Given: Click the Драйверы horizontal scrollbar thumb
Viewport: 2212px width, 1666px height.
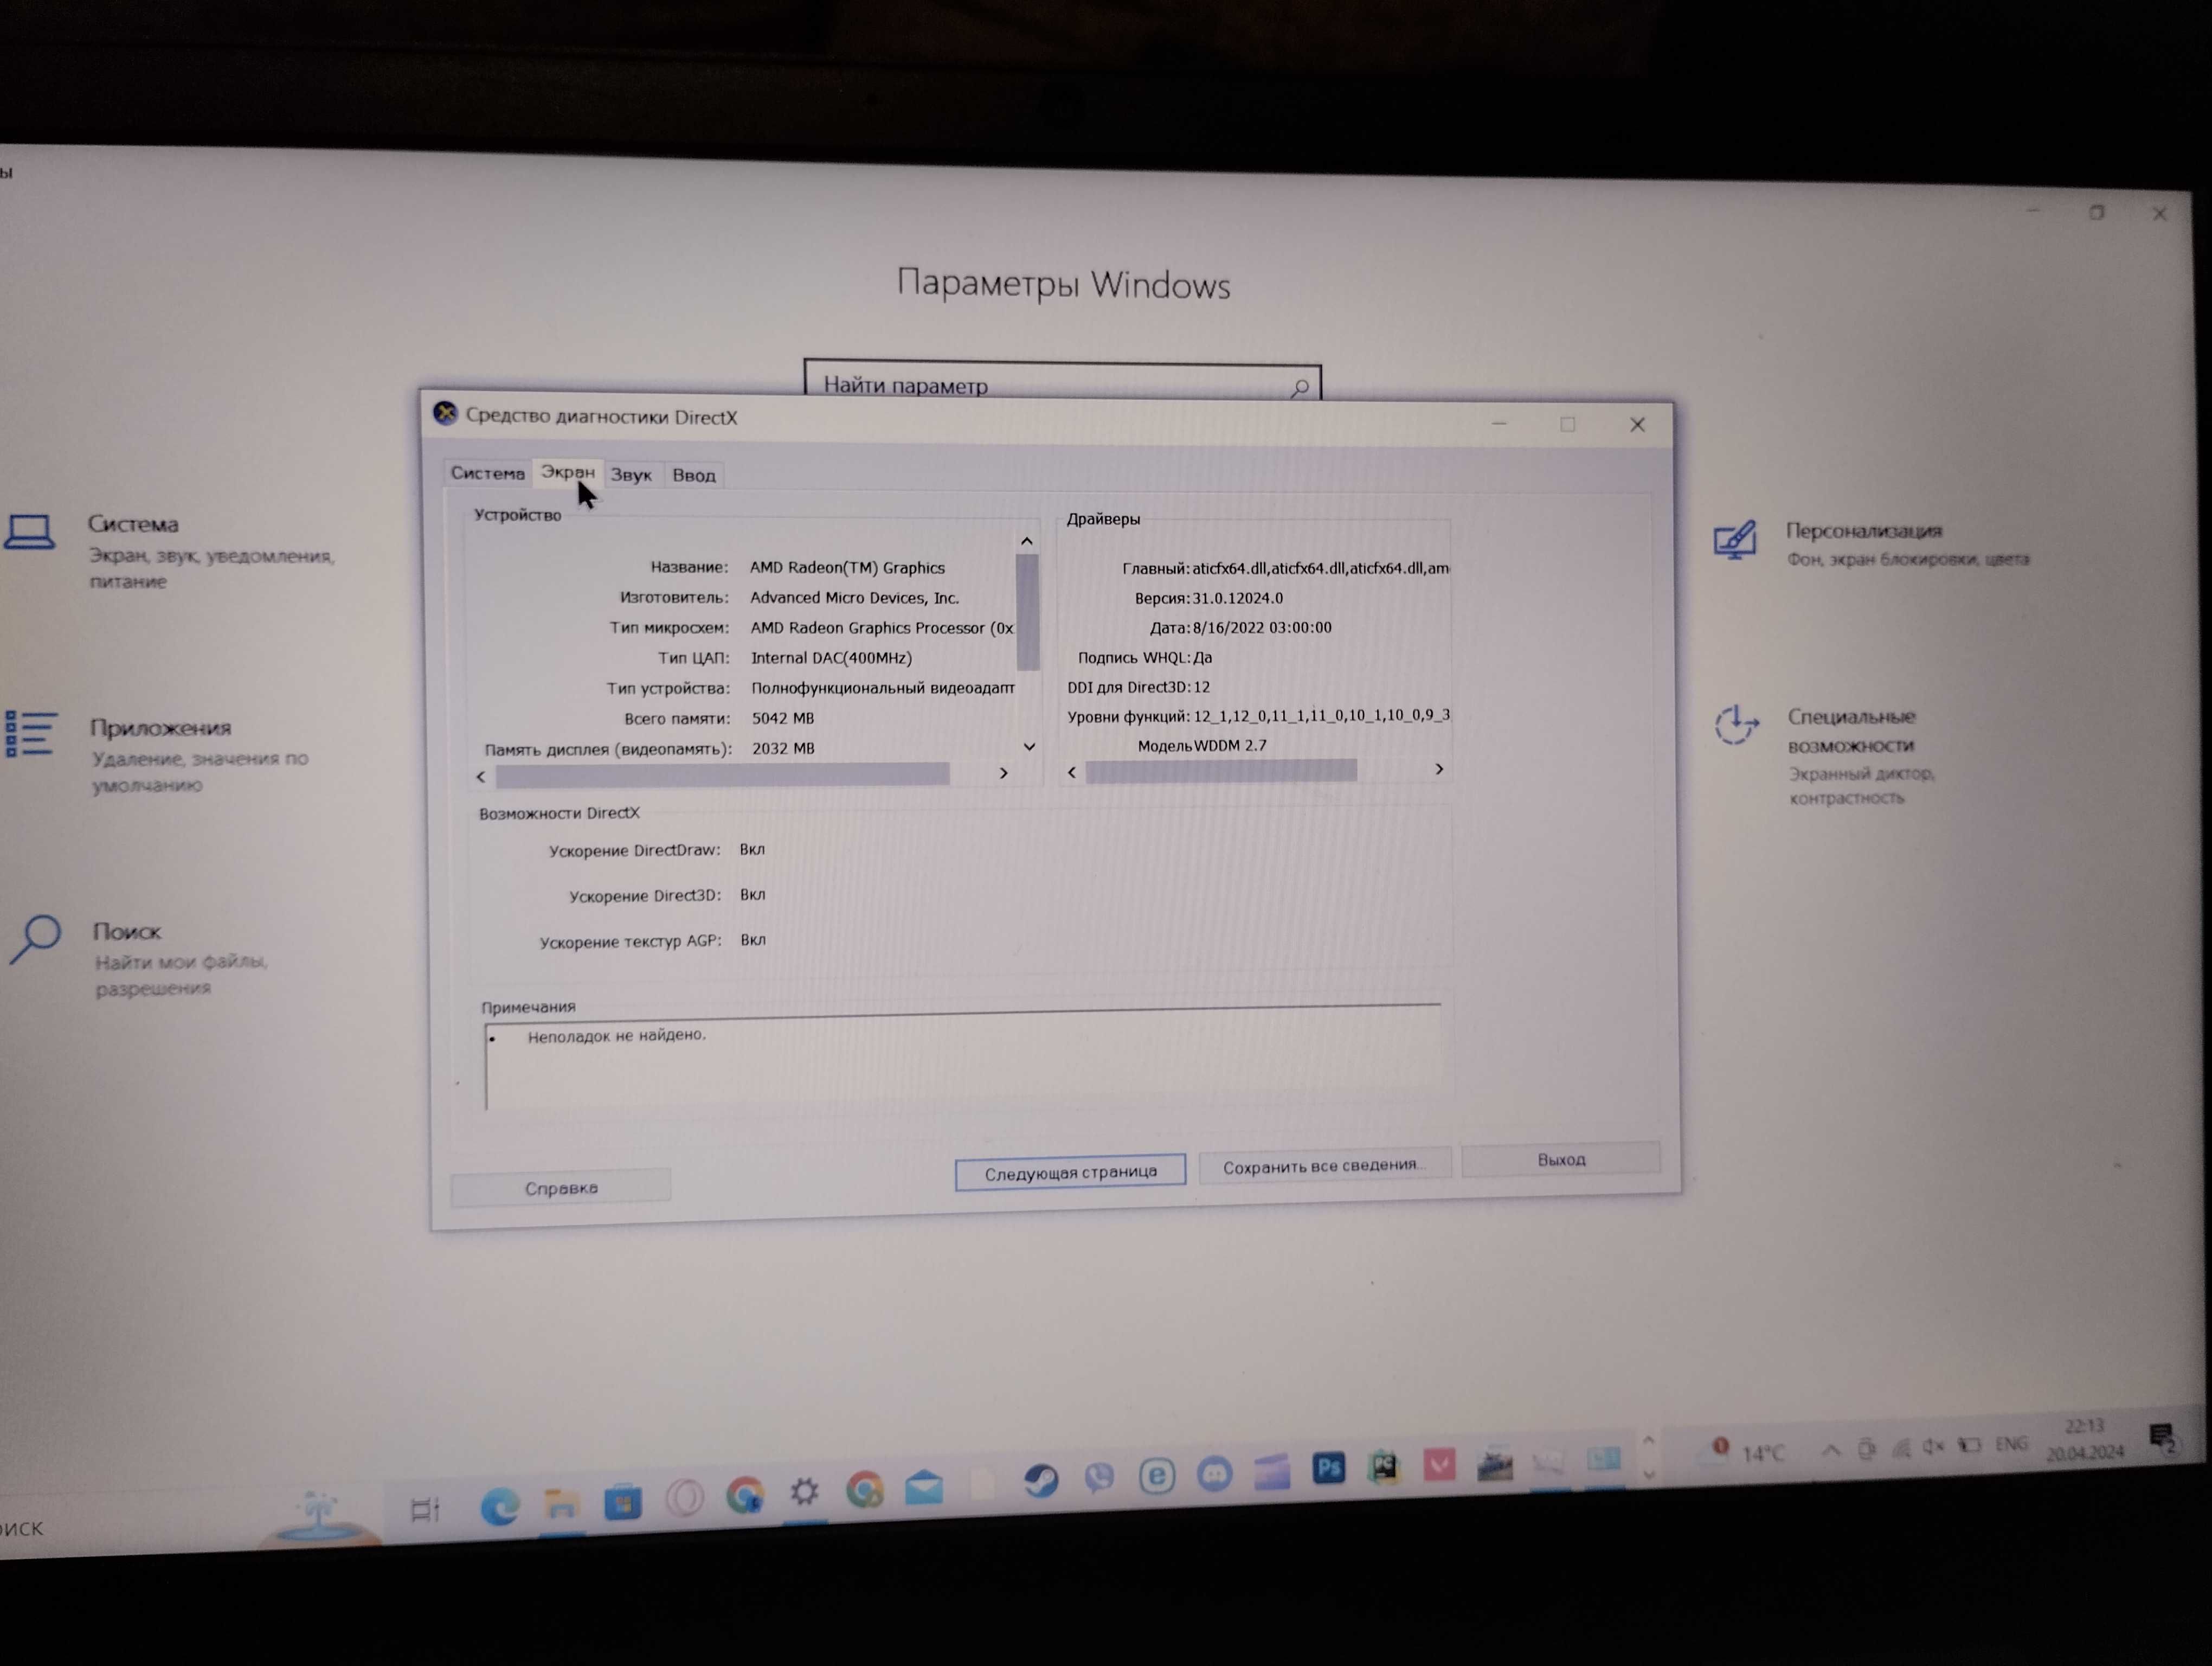Looking at the screenshot, I should (x=1221, y=771).
